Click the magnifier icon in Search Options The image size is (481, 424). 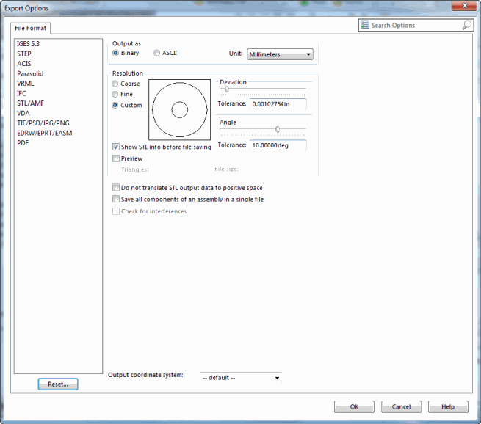[x=466, y=25]
